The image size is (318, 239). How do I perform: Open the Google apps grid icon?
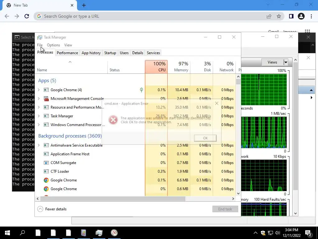point(307,31)
